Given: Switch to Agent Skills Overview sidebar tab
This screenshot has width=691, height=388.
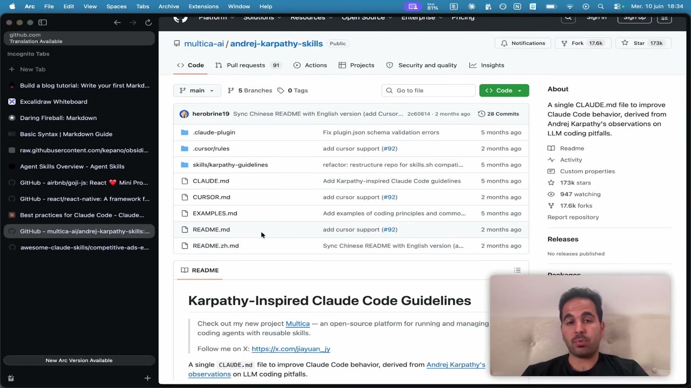Looking at the screenshot, I should point(79,167).
